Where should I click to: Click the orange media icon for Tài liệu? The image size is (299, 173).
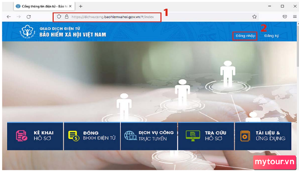pos(245,136)
